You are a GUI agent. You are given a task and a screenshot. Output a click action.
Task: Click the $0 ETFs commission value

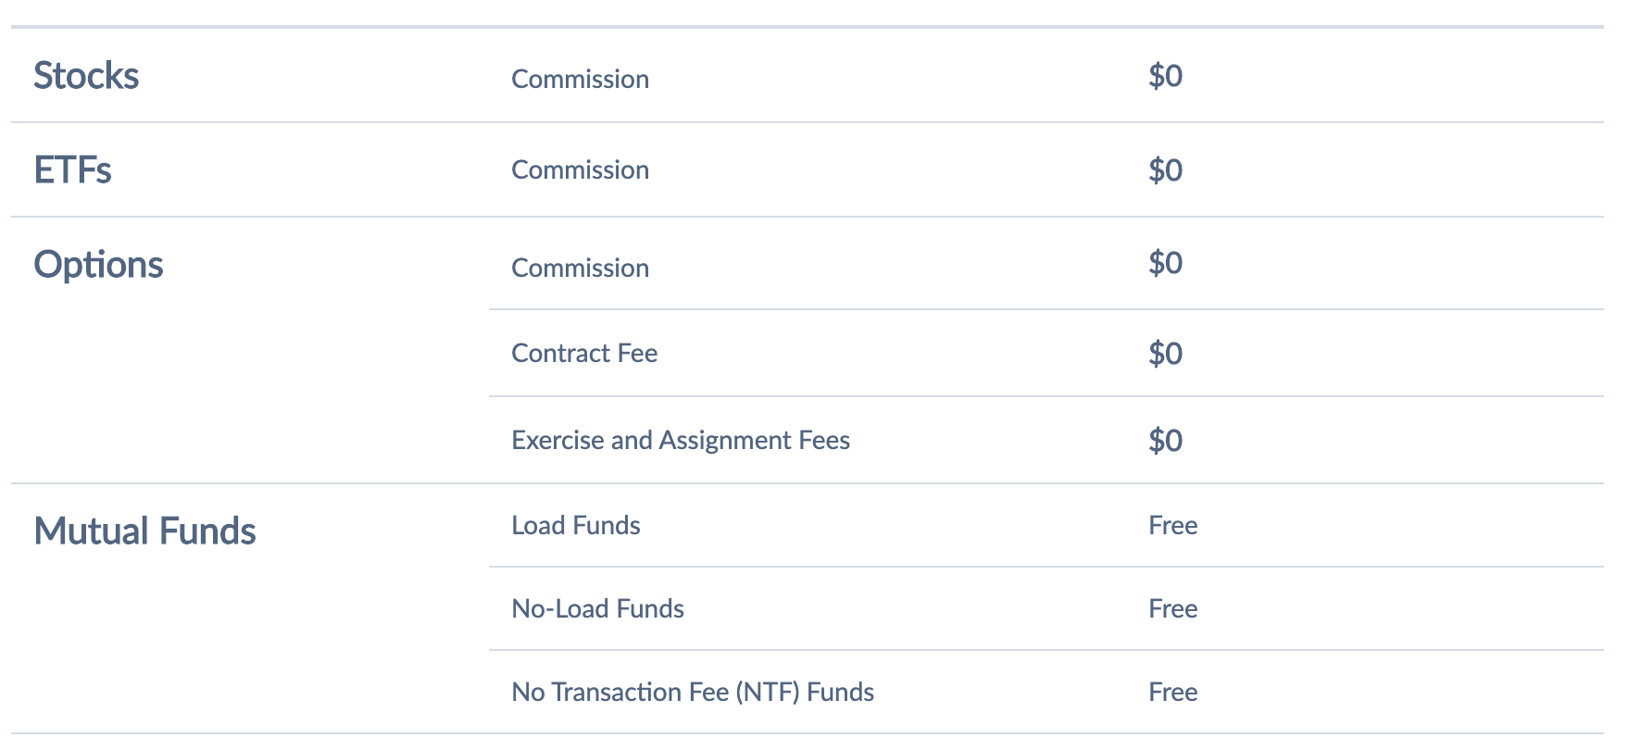[1165, 170]
